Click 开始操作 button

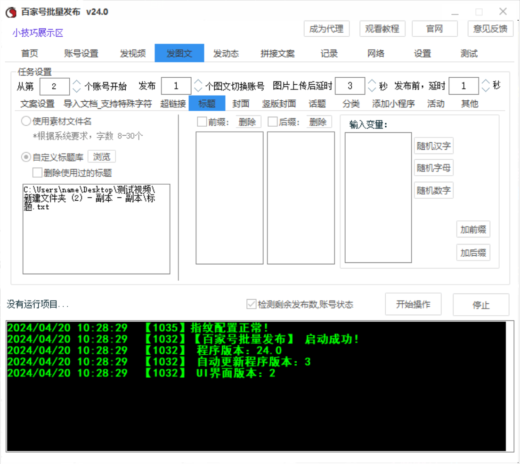pos(413,304)
